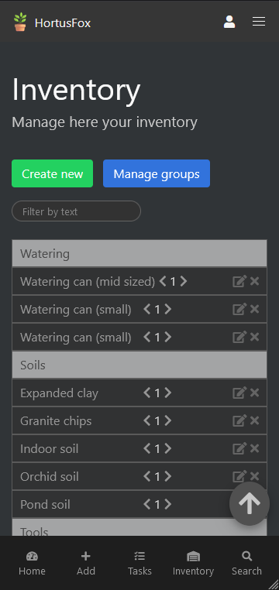Remove the Granite chips entry
This screenshot has width=279, height=590.
tap(254, 420)
